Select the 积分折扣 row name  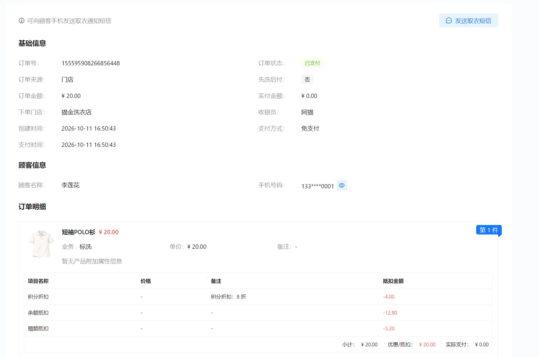coord(38,297)
